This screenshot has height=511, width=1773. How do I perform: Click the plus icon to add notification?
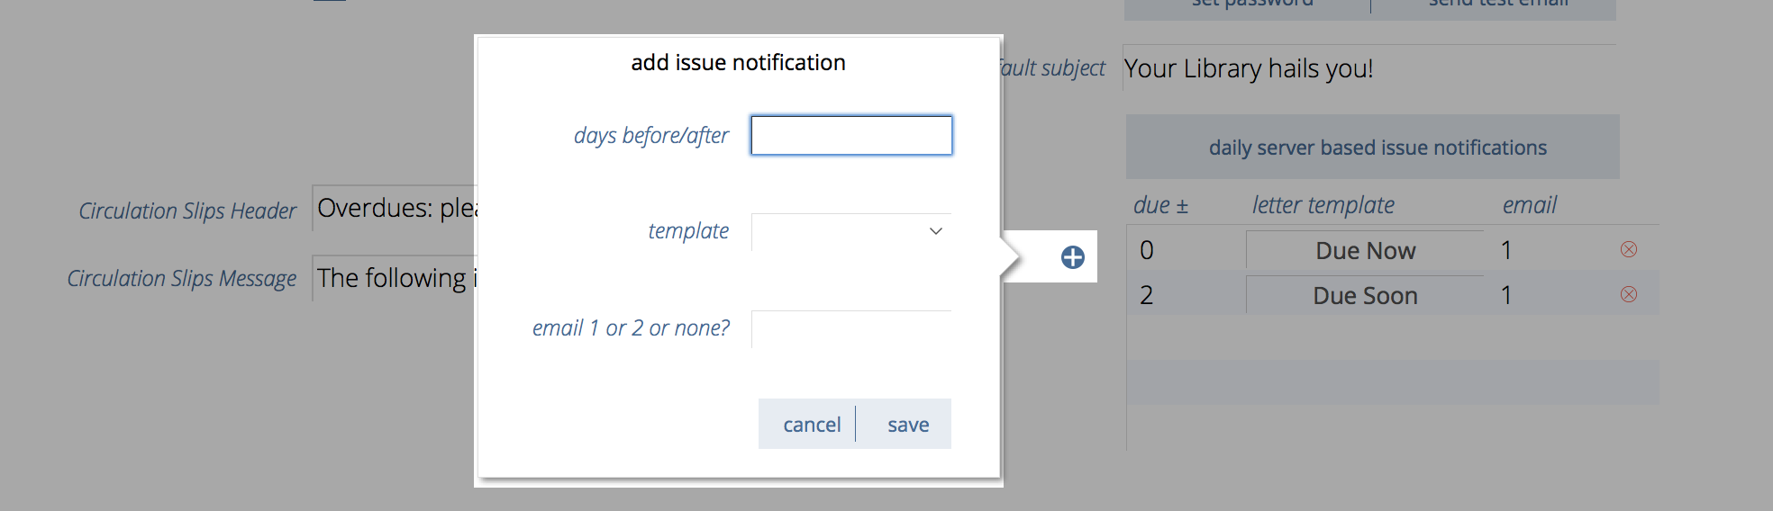coord(1072,257)
